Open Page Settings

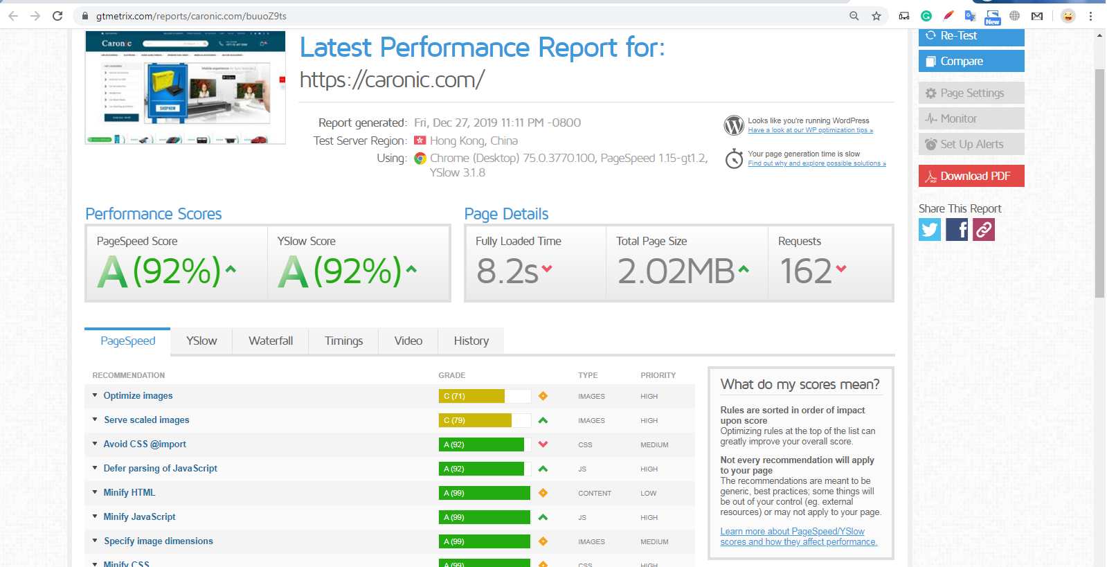(971, 93)
